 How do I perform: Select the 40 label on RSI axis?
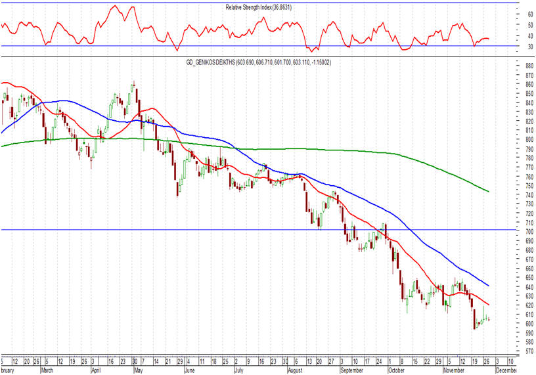[530, 36]
